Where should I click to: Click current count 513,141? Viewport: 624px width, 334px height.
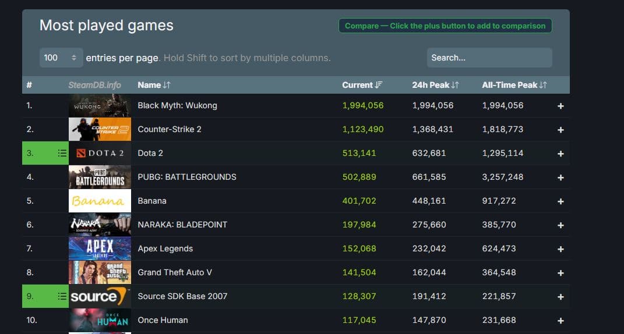click(359, 153)
